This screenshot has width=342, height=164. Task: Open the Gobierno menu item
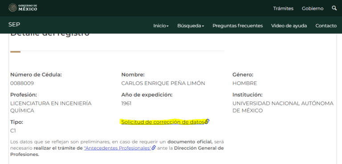point(313,8)
